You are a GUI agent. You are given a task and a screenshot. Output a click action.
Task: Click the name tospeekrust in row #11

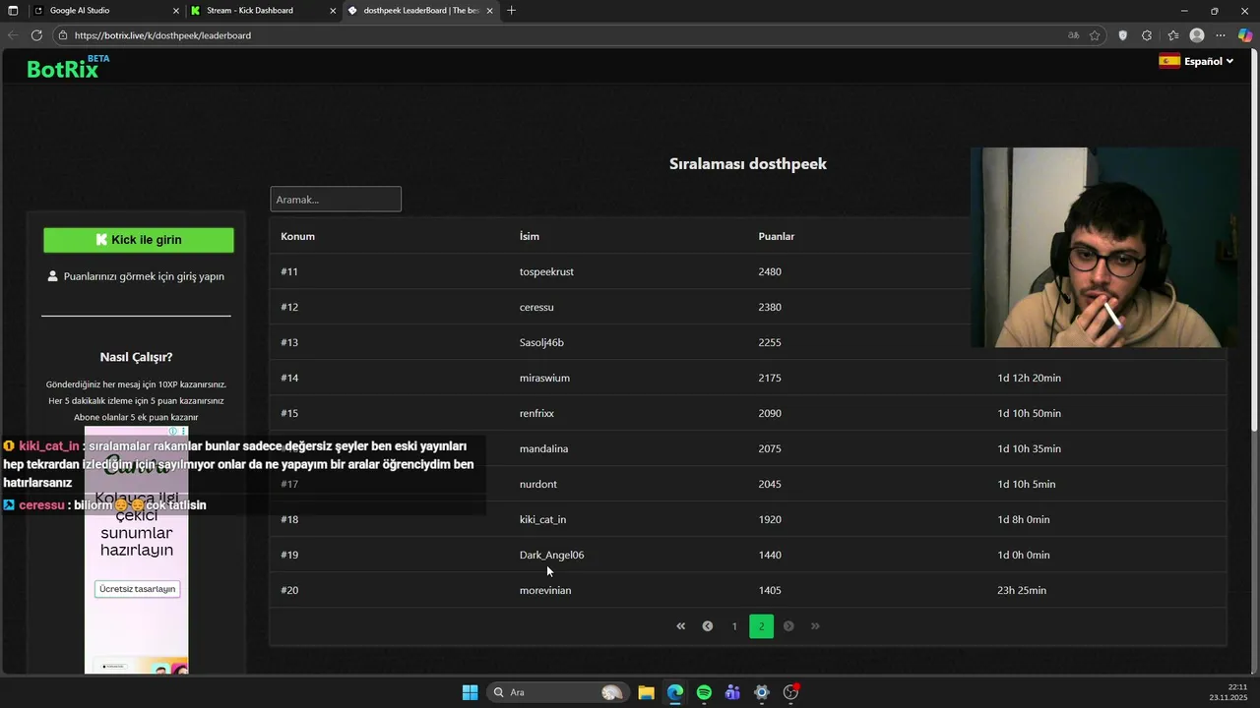point(546,271)
